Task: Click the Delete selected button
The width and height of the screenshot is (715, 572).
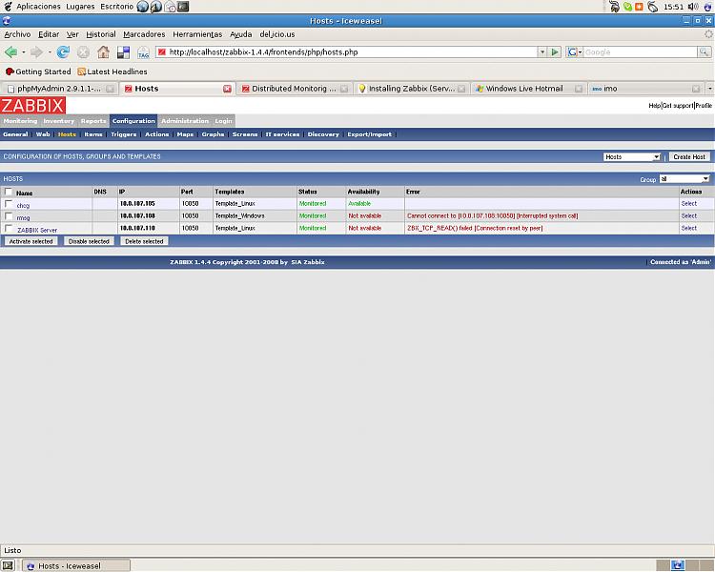Action: [x=144, y=241]
